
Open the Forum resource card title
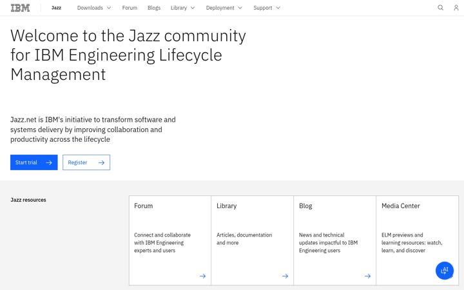point(144,206)
